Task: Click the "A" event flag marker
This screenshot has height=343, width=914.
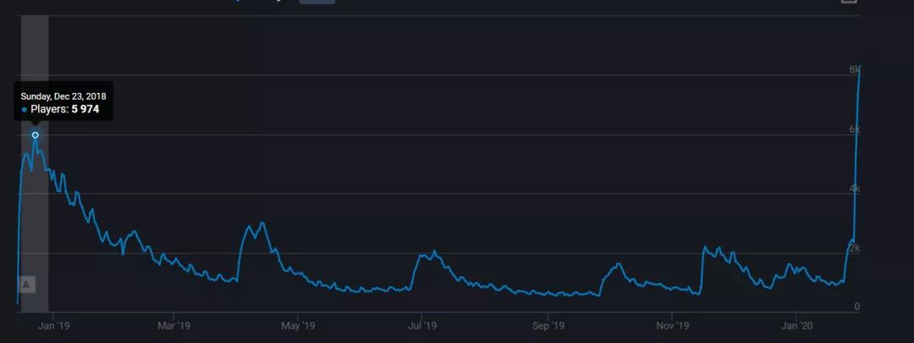Action: click(x=26, y=285)
